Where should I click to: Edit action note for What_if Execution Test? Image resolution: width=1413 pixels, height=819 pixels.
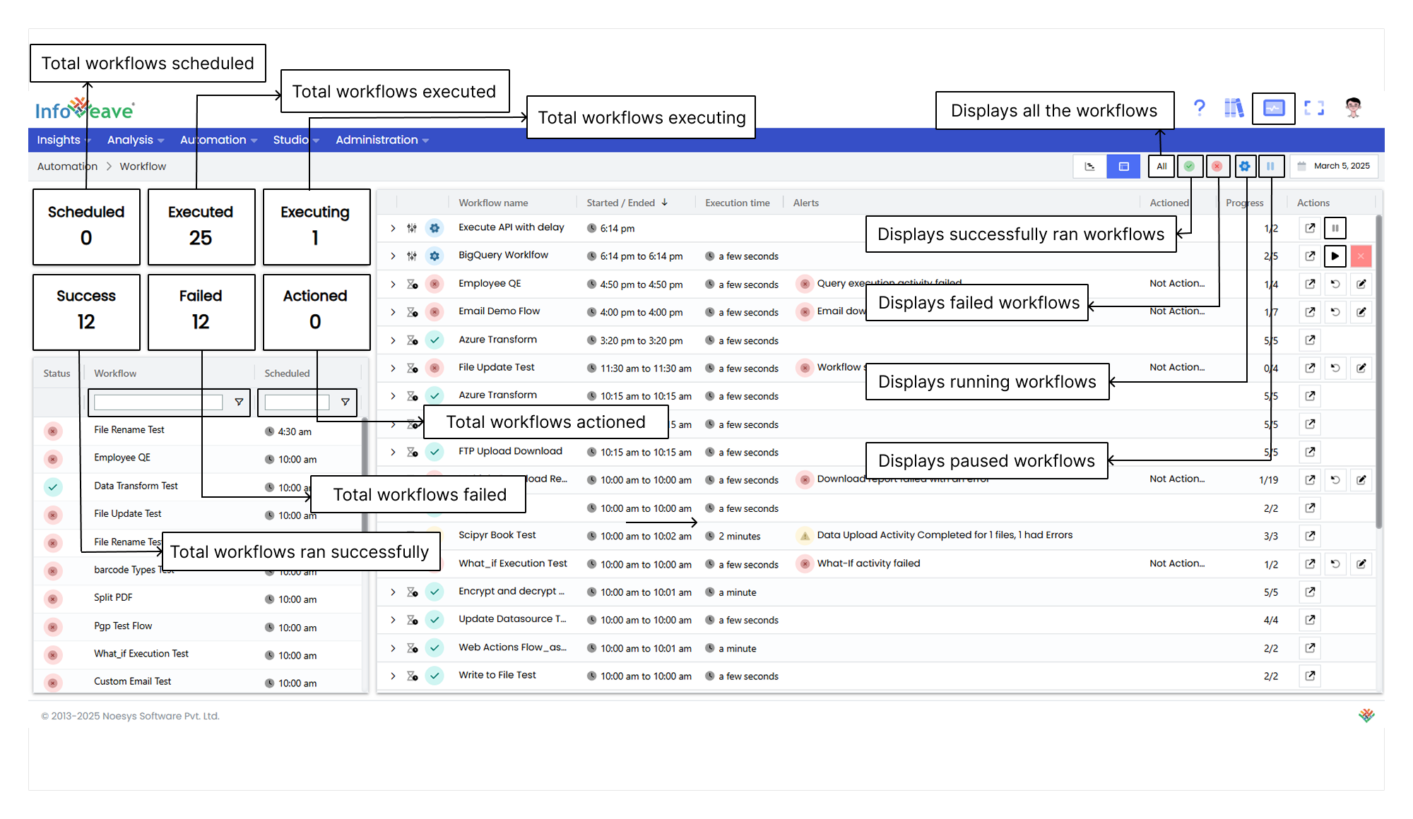click(1361, 564)
